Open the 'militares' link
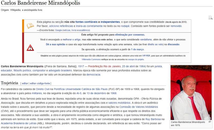 (x=37, y=93)
